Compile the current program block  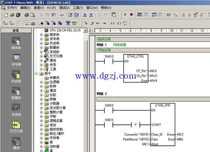coord(70,15)
